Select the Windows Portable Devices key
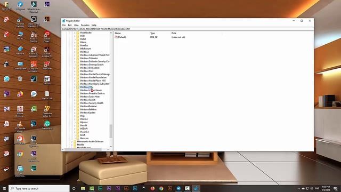The height and width of the screenshot is (192, 341). pos(92,94)
